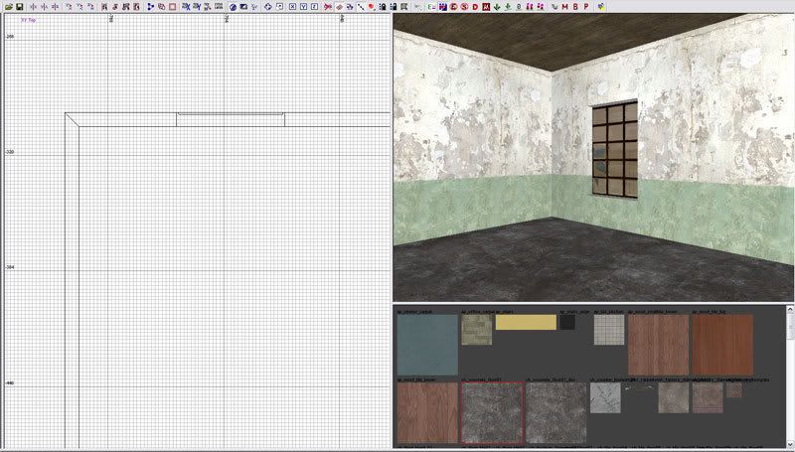Pick the solid yellow texture swatch

click(x=525, y=322)
